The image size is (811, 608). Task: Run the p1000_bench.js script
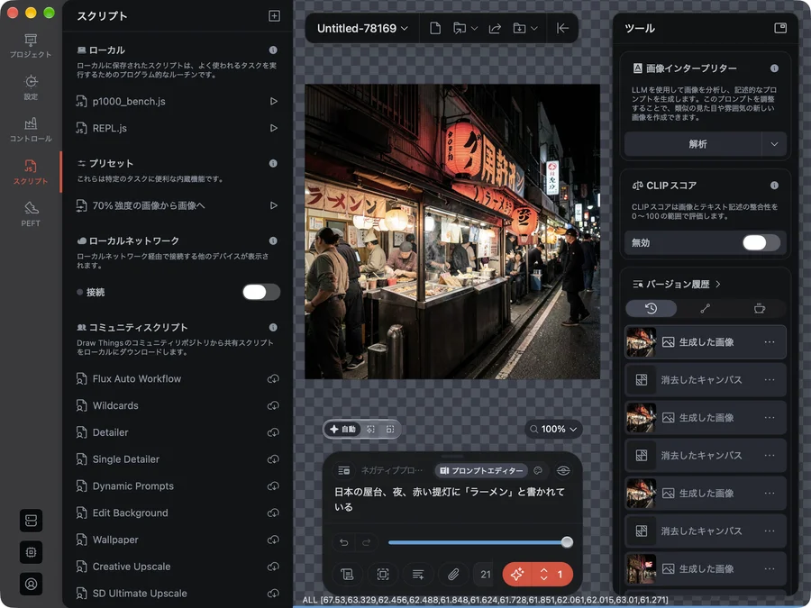coord(274,101)
